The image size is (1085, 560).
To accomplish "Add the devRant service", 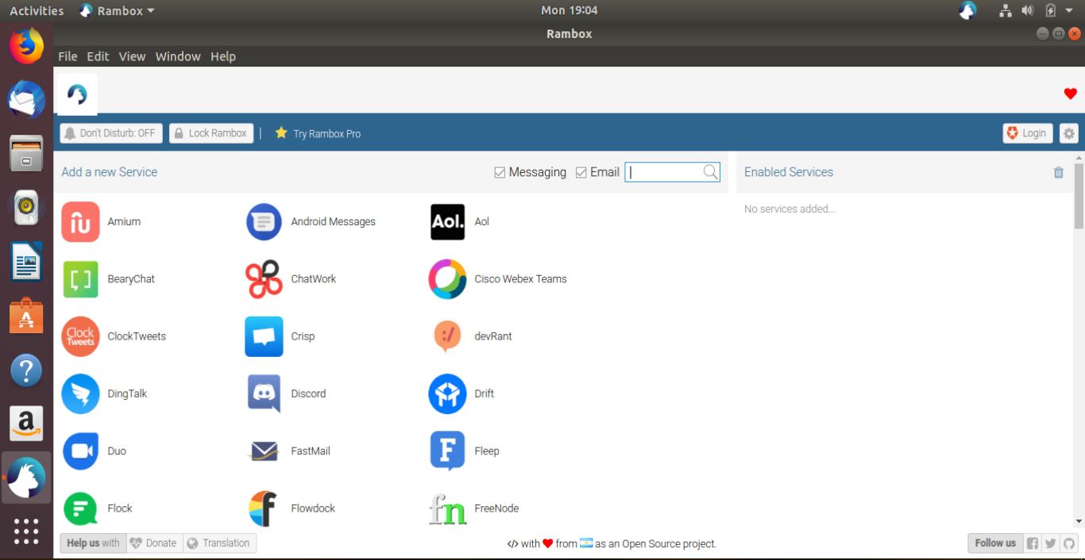I will (x=447, y=336).
